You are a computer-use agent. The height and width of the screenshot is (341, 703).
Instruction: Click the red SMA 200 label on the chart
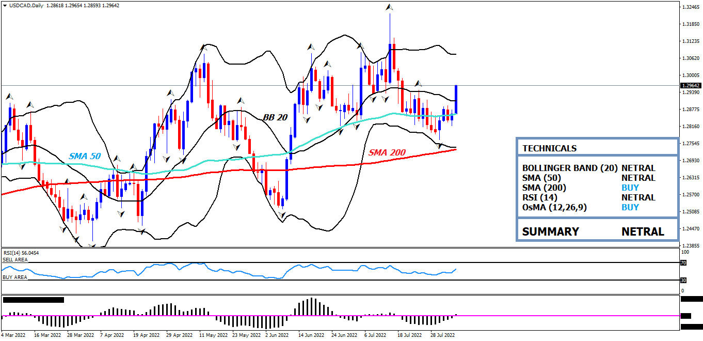point(387,152)
